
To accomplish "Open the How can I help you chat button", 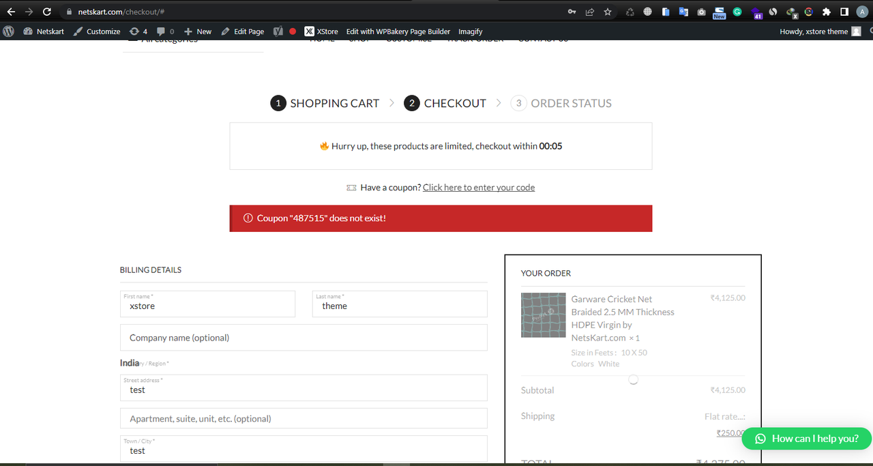I will pos(807,439).
